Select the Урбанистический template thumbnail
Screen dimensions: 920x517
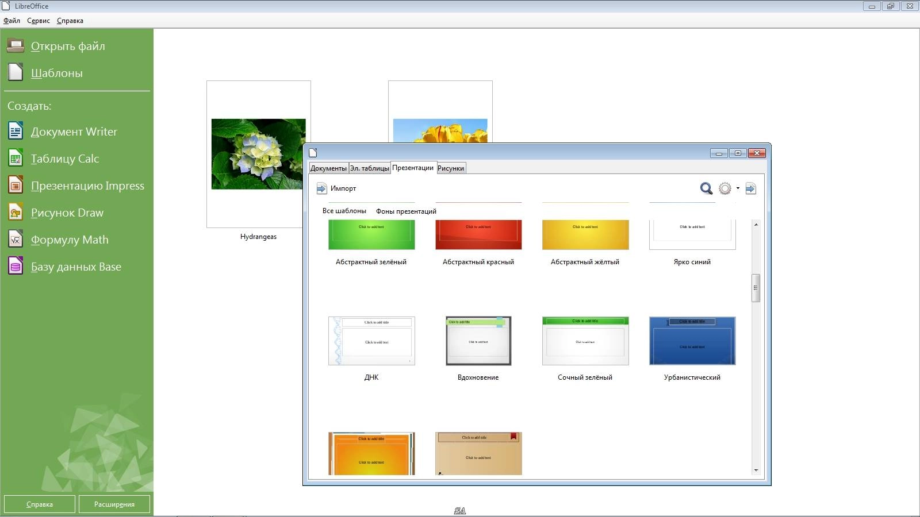[x=692, y=341]
